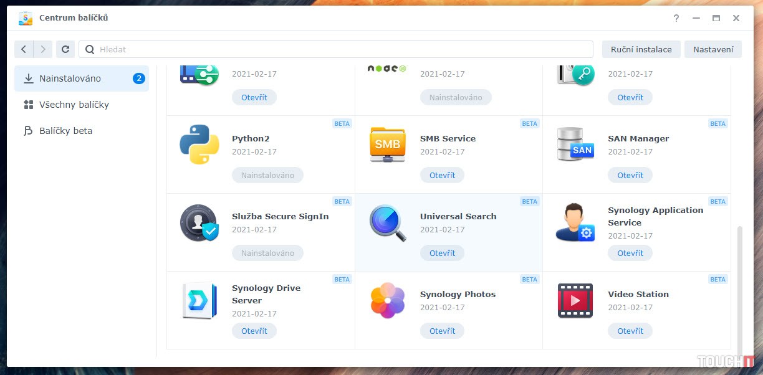Viewport: 763px width, 375px height.
Task: Select the Synology Drive Server icon
Action: click(x=199, y=300)
